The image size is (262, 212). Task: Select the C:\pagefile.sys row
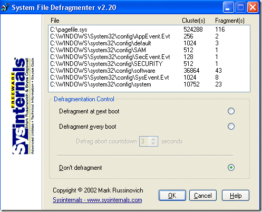pyautogui.click(x=149, y=30)
